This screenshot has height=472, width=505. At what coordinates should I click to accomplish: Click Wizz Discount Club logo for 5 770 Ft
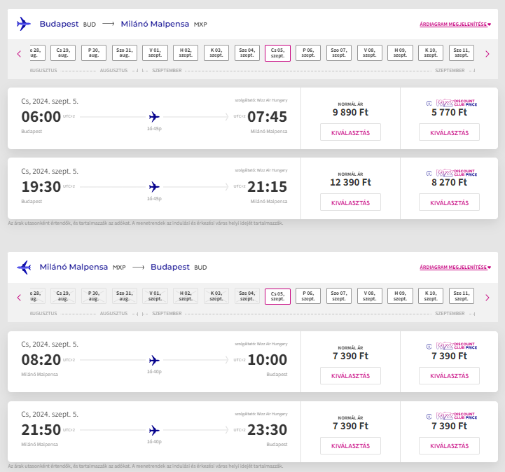pyautogui.click(x=452, y=102)
